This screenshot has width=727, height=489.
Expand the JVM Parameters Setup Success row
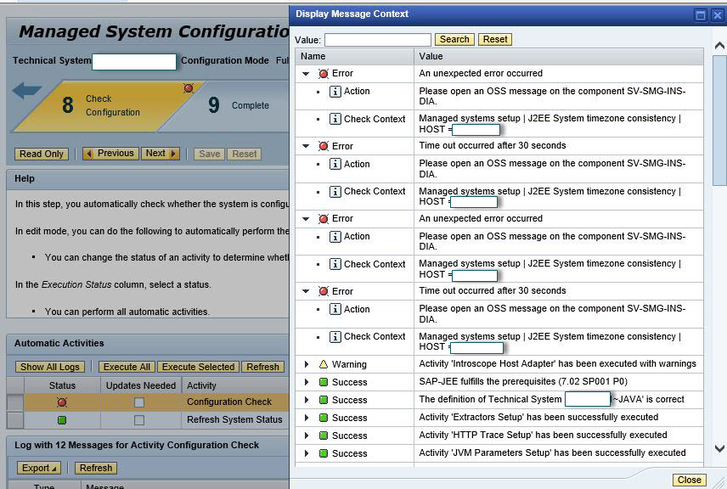(307, 452)
